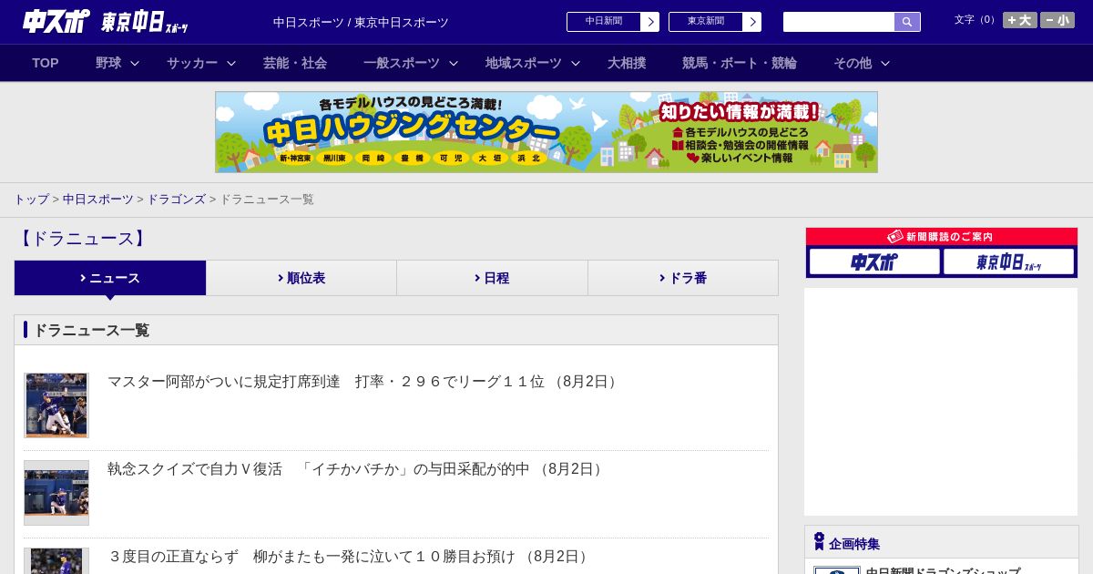This screenshot has height=574, width=1093.
Task: Open the 一般スポーツ navigation menu
Action: (402, 63)
